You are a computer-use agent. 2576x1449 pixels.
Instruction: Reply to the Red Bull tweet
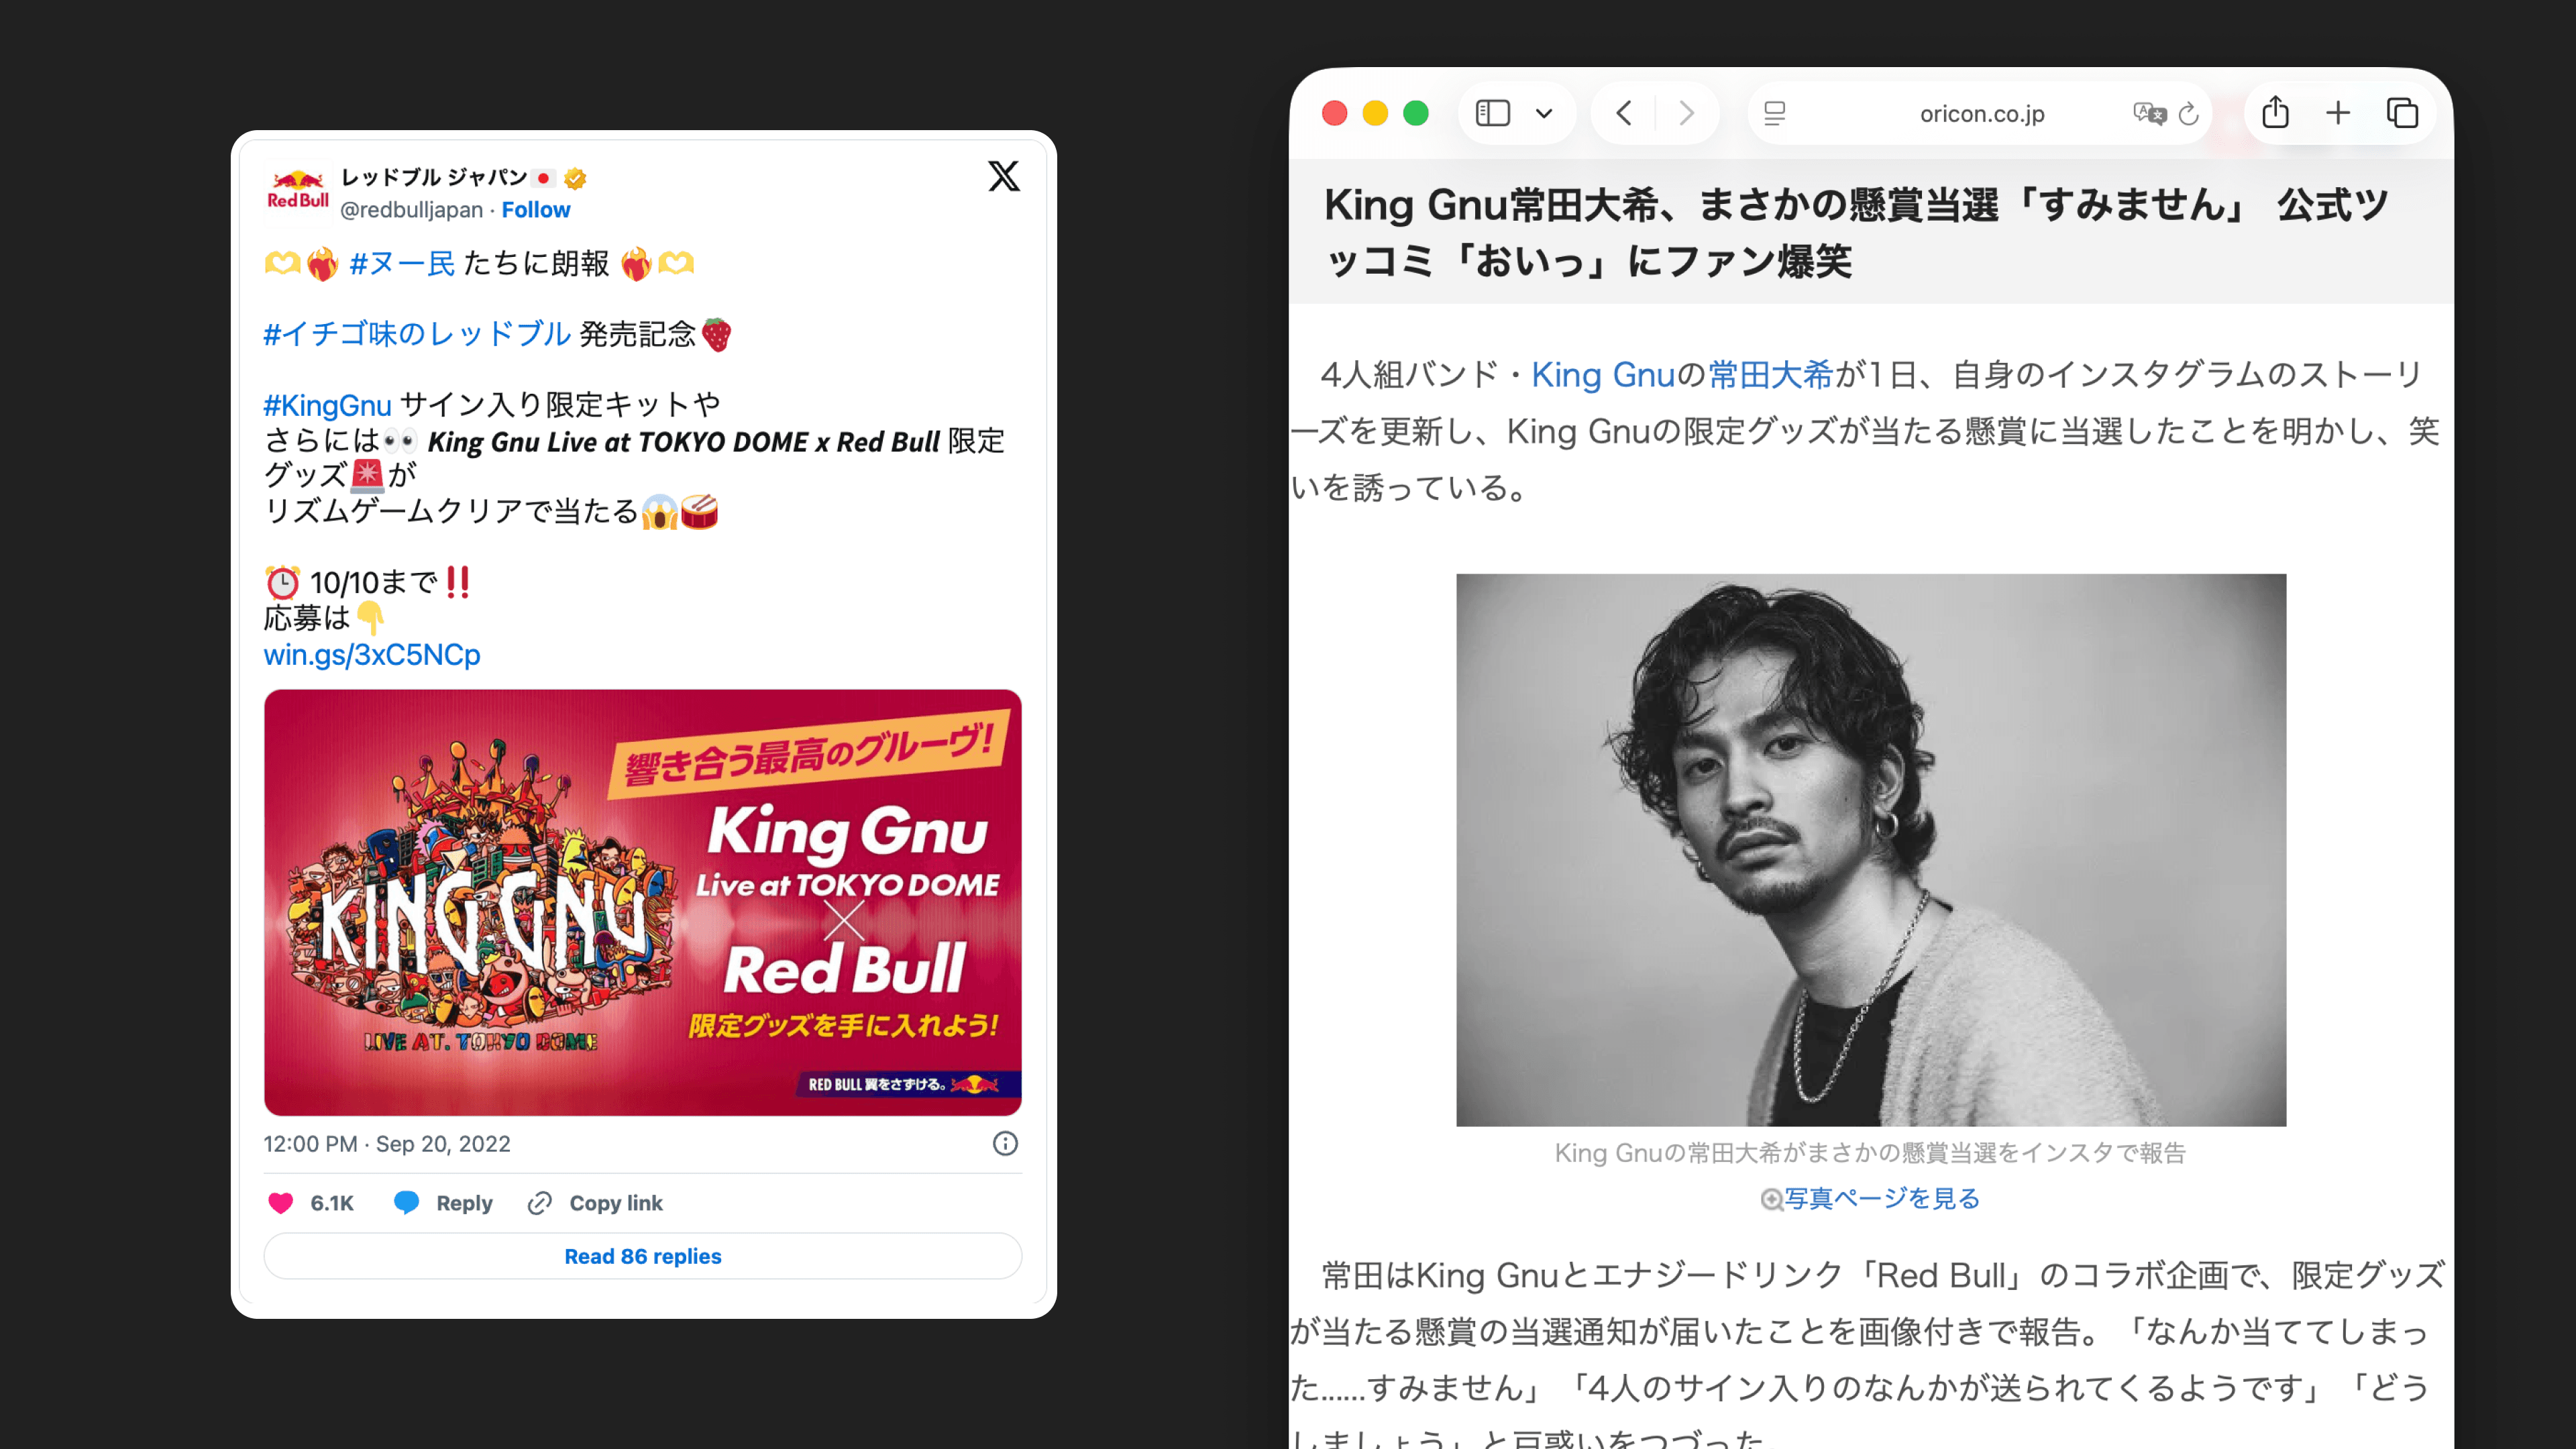point(443,1203)
